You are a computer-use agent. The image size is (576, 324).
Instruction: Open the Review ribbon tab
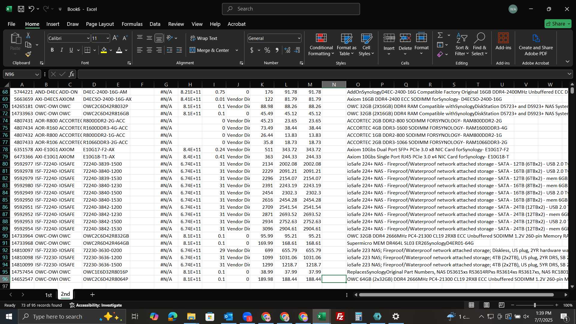(x=176, y=24)
